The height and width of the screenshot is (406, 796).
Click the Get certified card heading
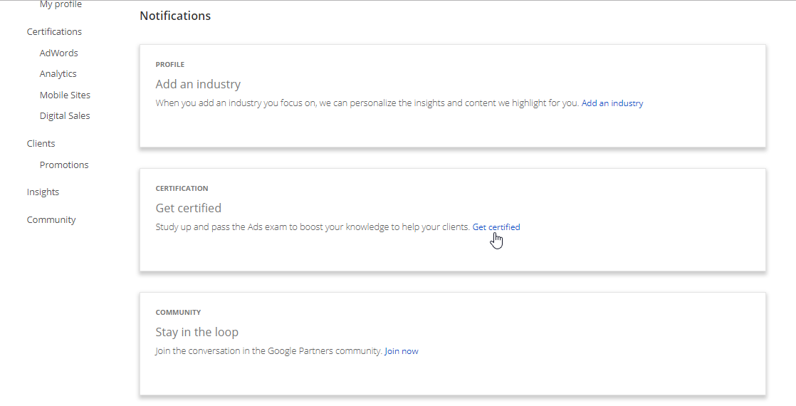coord(189,208)
